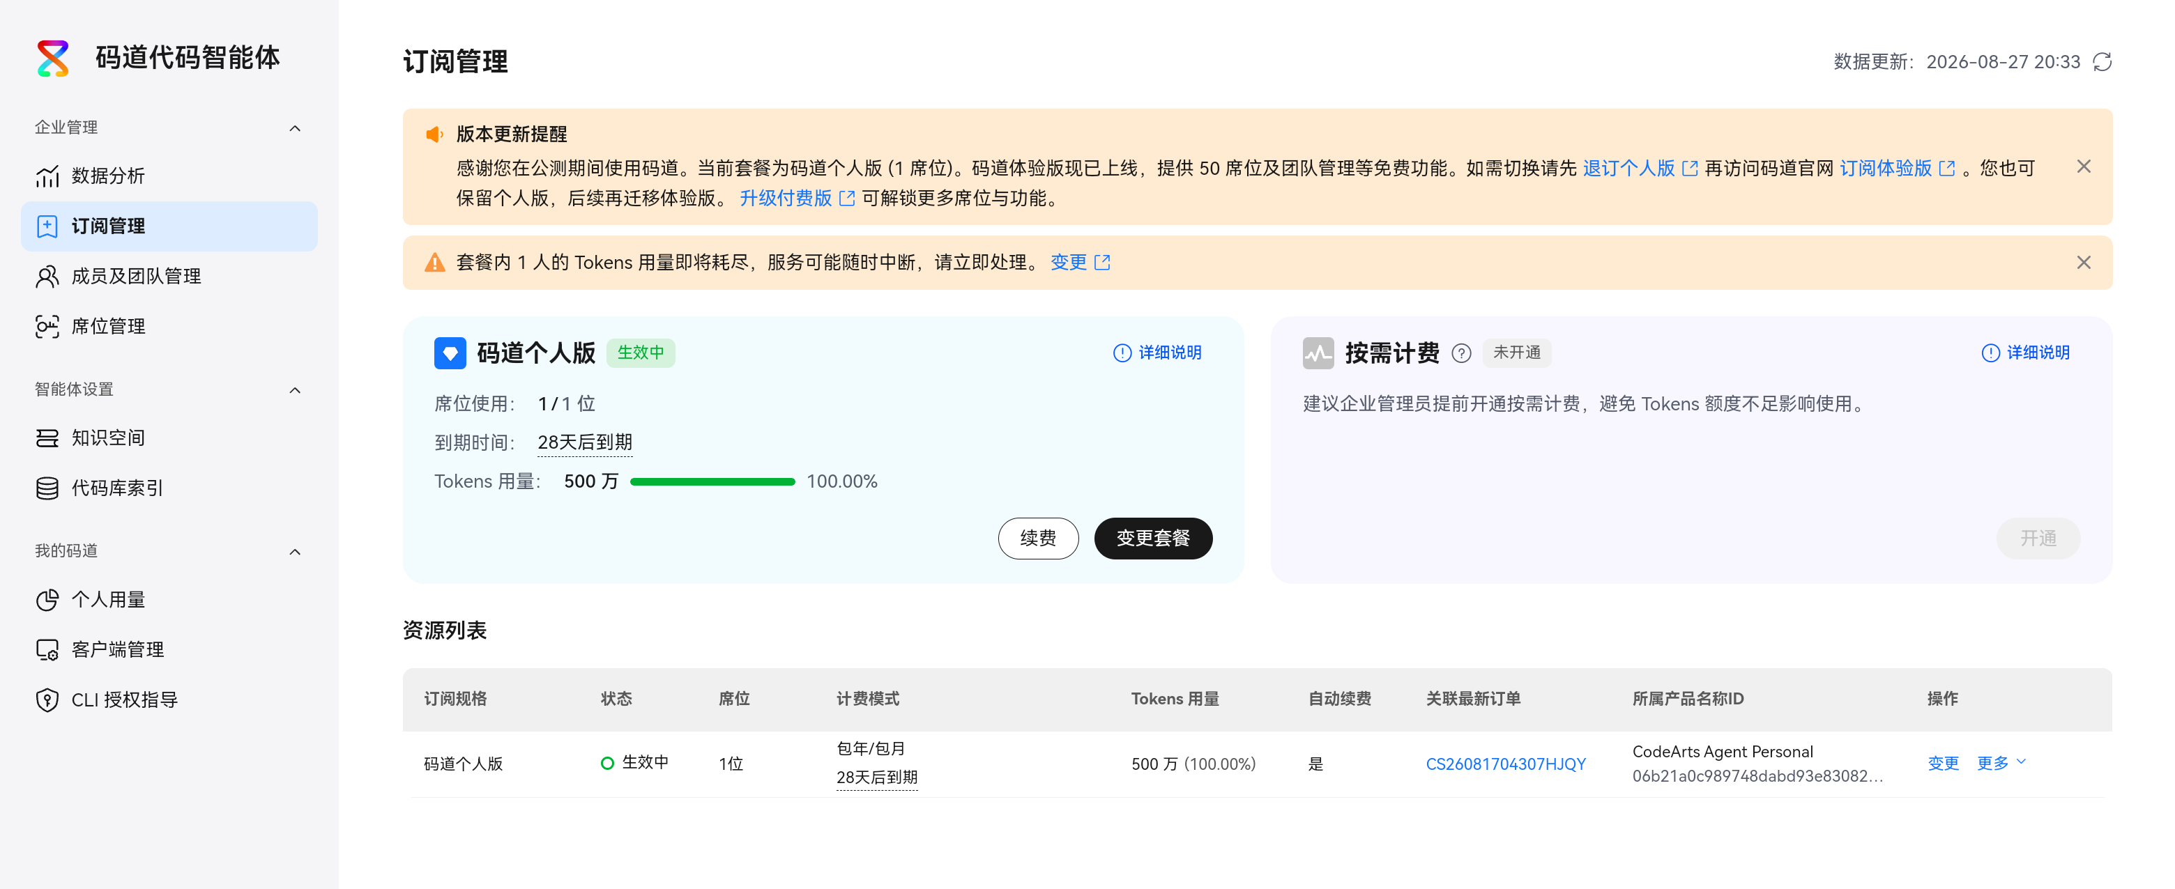Follow the 订阅体验版 link
Viewport: 2175px width, 889px height.
[x=1886, y=169]
